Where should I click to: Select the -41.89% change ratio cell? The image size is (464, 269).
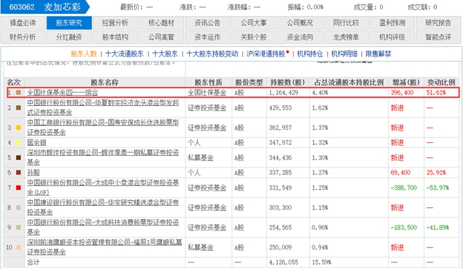438,227
